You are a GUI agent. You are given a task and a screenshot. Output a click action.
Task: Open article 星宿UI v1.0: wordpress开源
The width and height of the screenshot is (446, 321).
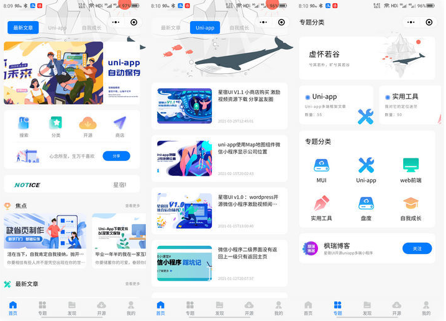[x=220, y=211]
